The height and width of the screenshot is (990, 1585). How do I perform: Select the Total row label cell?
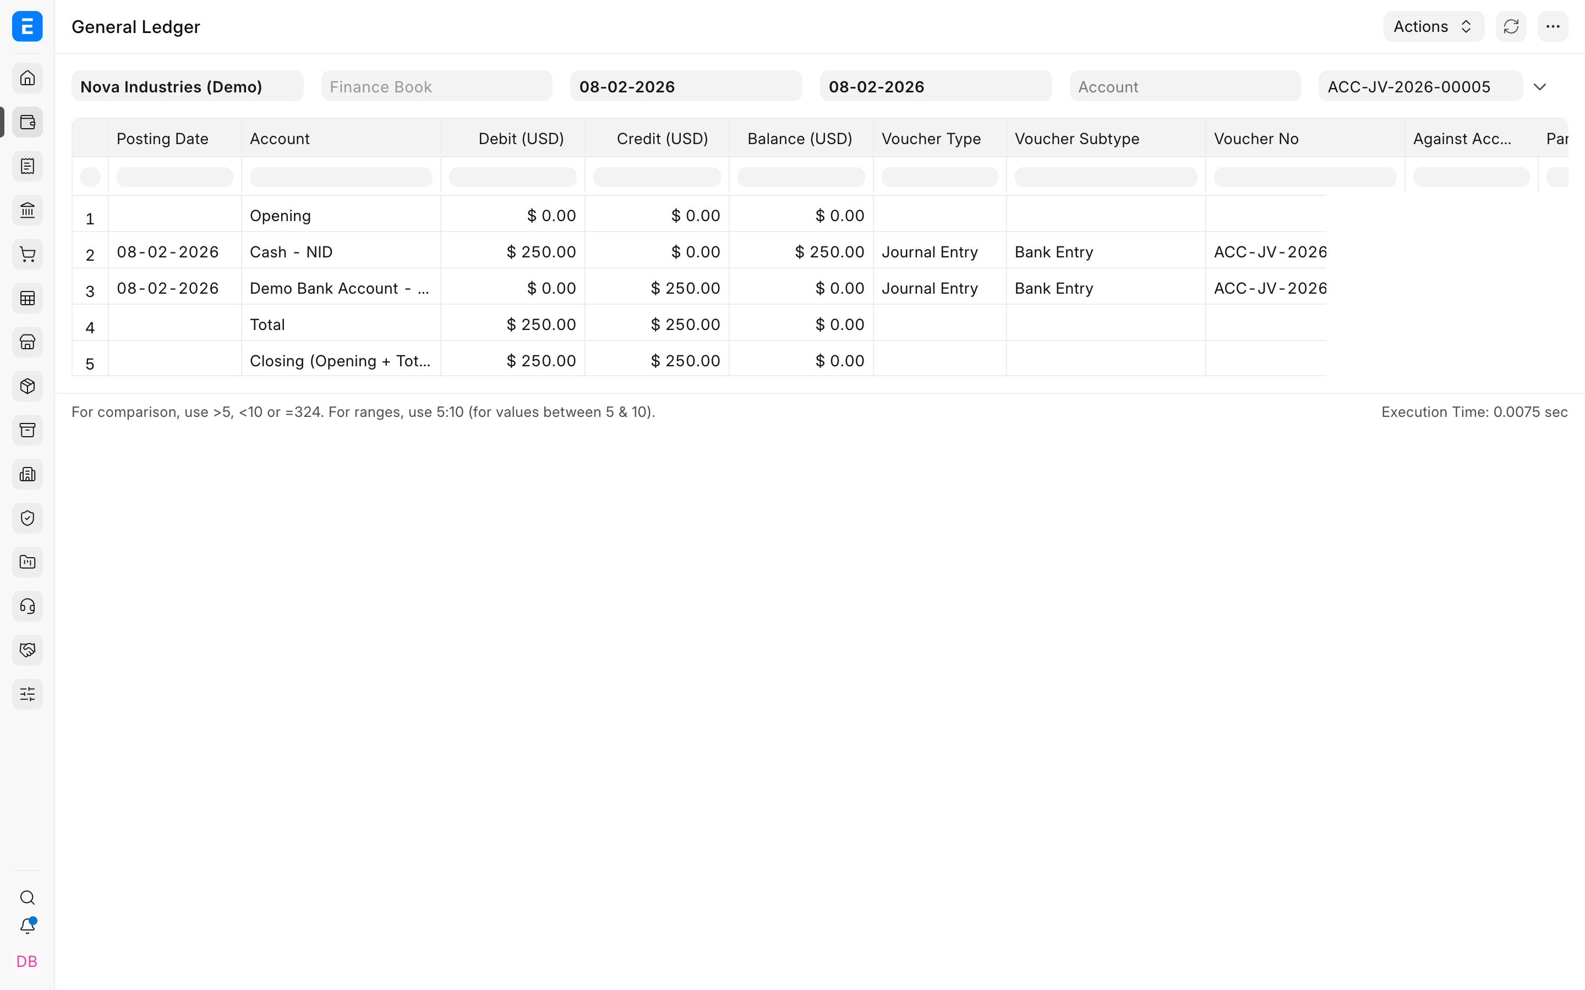(x=341, y=324)
